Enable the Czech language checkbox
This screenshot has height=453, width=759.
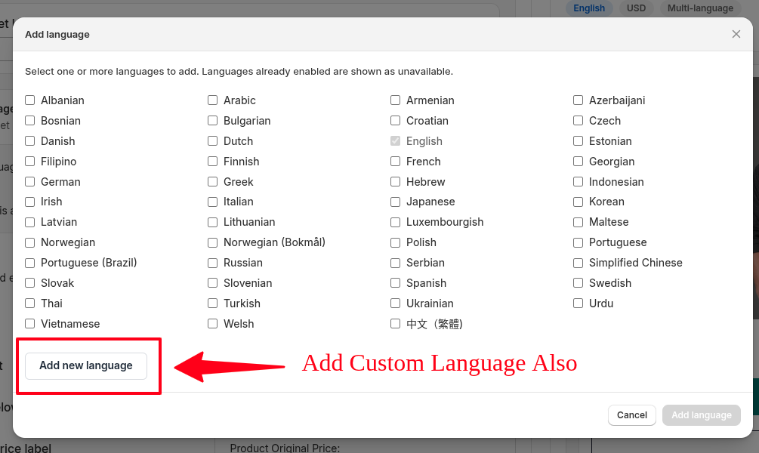pos(578,121)
